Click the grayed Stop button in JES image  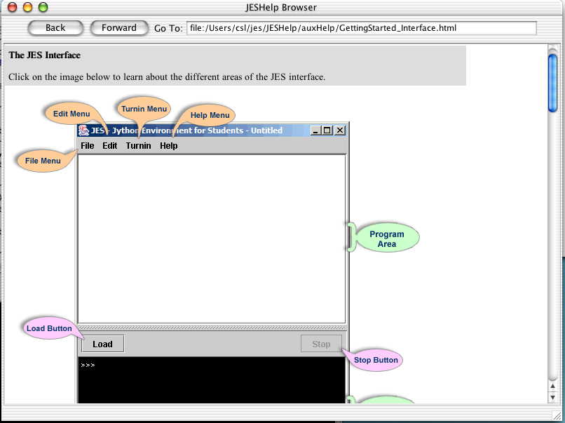pos(321,344)
